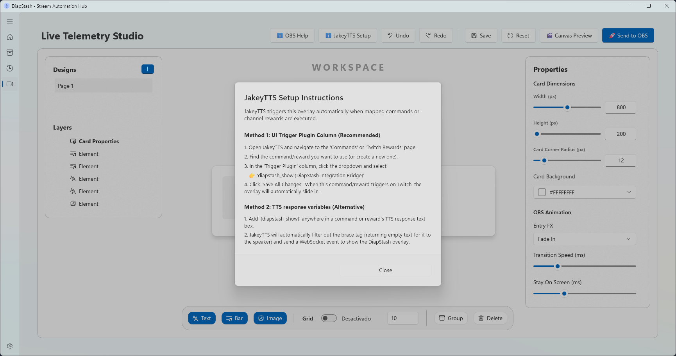This screenshot has width=676, height=356.
Task: Add a new design with plus button
Action: (x=147, y=69)
